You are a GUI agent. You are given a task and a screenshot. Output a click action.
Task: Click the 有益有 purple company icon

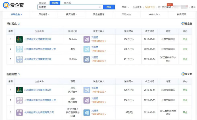19,113
